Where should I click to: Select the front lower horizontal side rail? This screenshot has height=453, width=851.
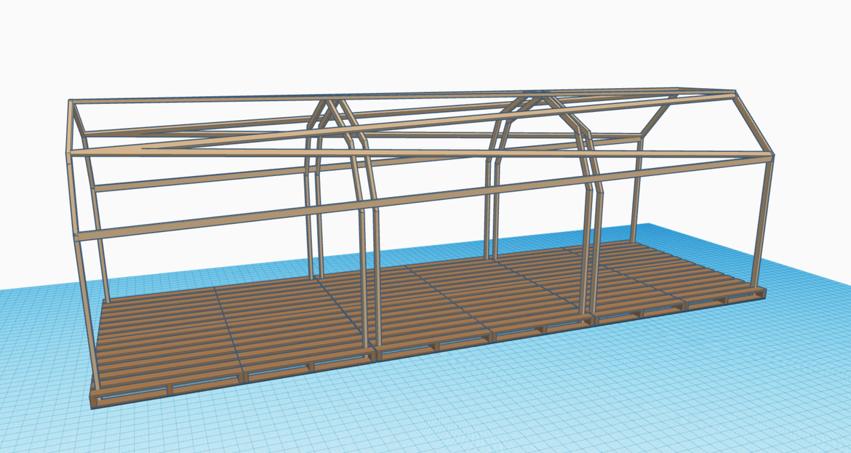point(218,217)
